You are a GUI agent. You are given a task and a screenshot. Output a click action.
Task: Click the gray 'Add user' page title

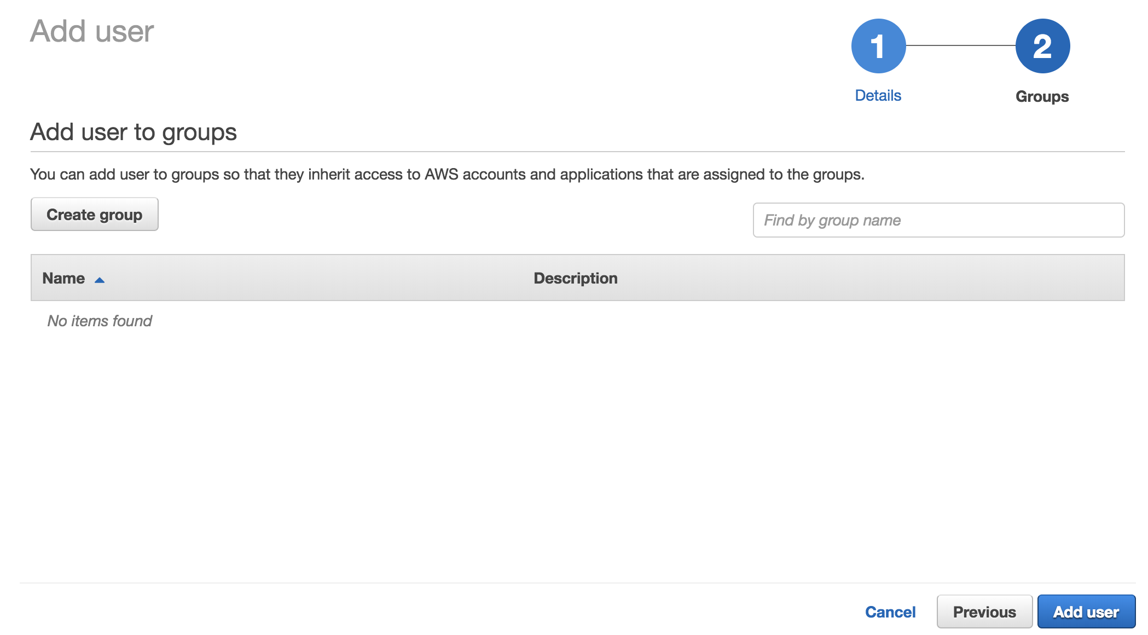point(92,31)
